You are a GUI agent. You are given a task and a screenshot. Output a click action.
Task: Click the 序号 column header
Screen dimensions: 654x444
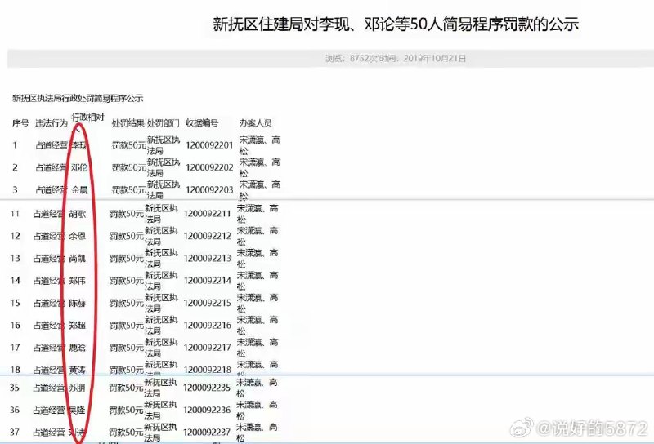click(x=20, y=123)
